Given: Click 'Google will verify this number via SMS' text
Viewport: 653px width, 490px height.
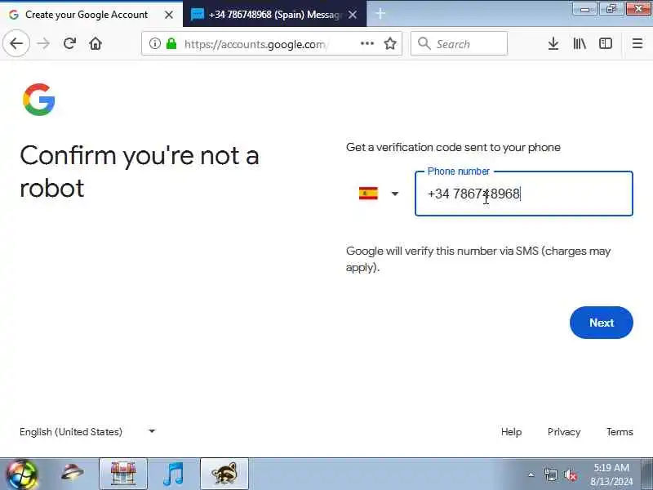Looking at the screenshot, I should [x=478, y=259].
